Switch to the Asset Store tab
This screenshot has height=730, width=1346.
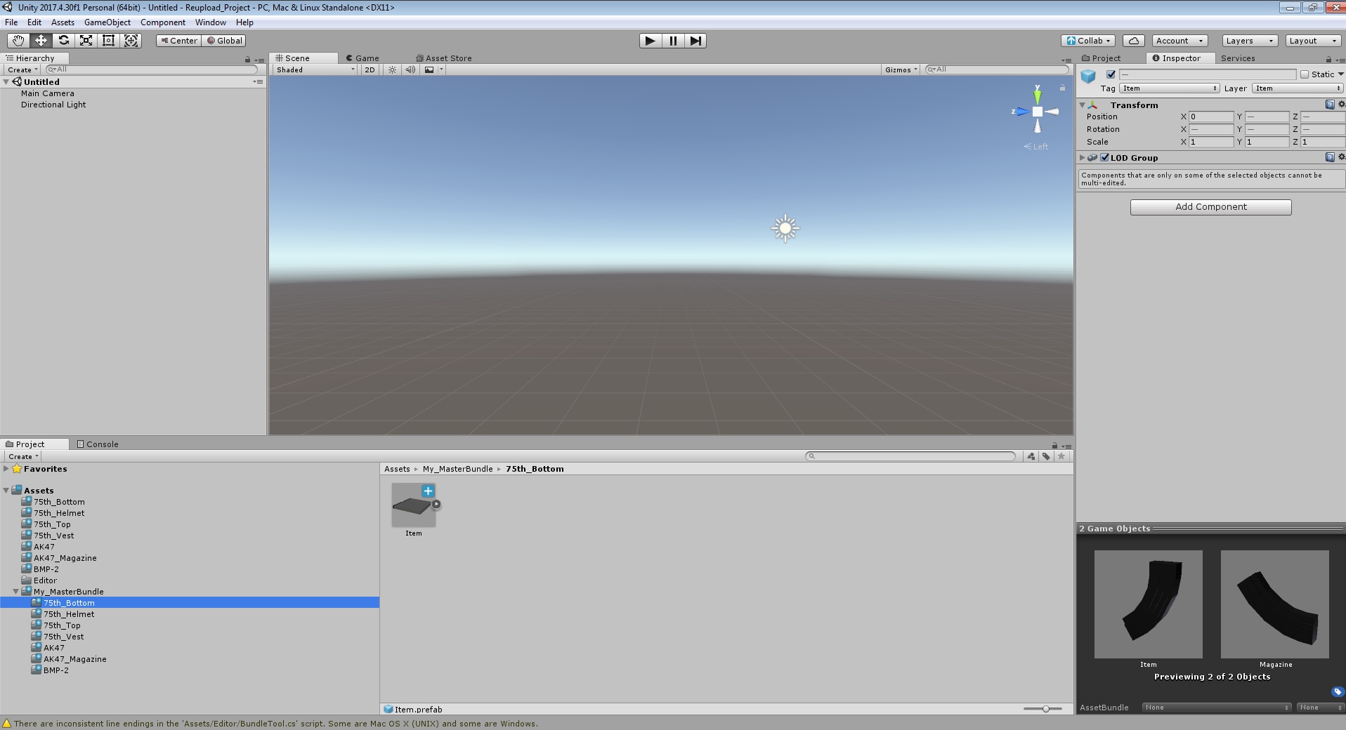444,58
